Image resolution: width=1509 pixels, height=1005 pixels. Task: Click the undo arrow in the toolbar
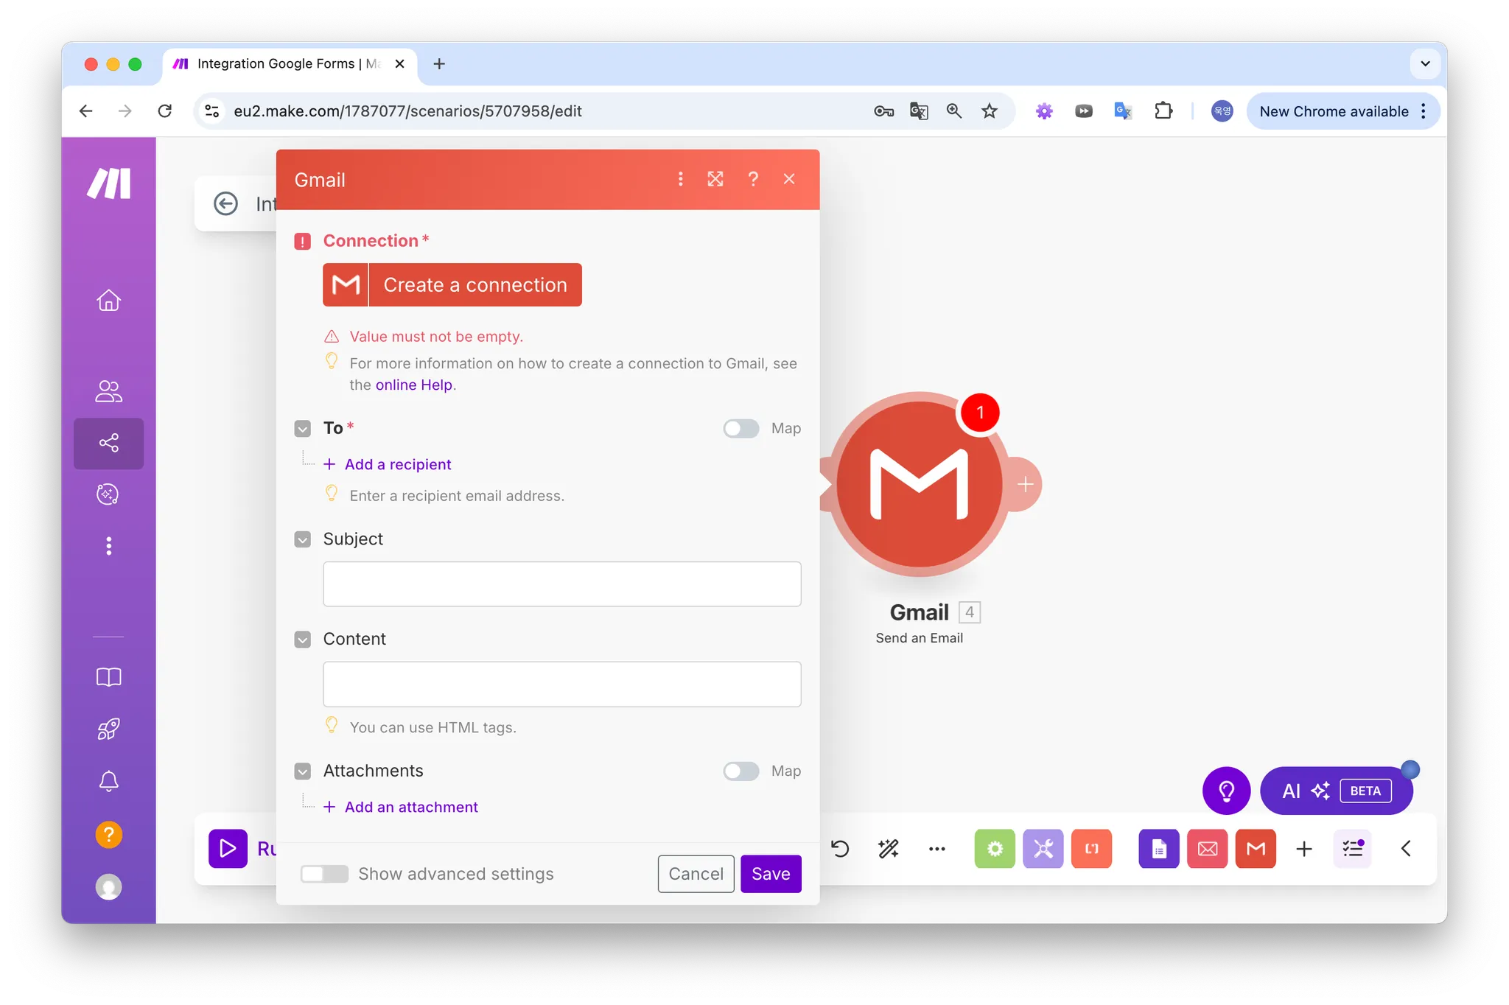pos(841,849)
